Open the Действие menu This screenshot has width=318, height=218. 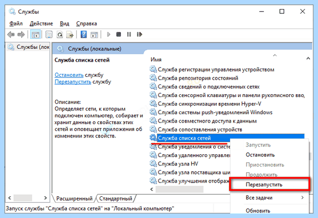click(x=41, y=23)
